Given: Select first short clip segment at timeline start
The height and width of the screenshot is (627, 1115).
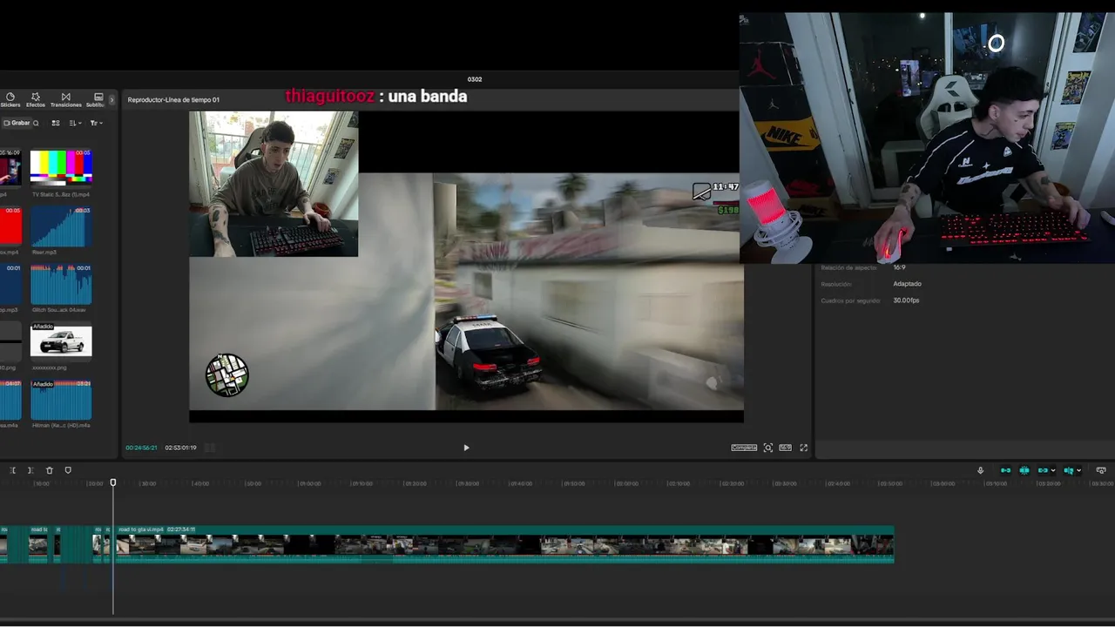Looking at the screenshot, I should tap(3, 544).
